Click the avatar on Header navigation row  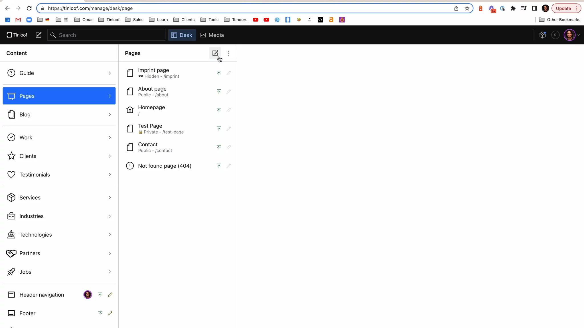click(x=88, y=295)
